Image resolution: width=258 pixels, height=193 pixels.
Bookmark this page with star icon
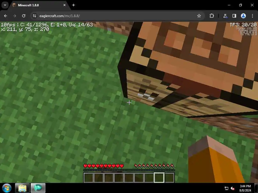(x=199, y=16)
